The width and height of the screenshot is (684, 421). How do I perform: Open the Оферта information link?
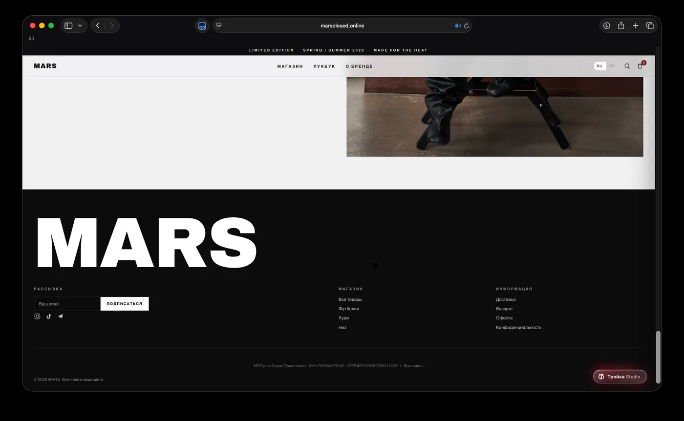coord(504,318)
